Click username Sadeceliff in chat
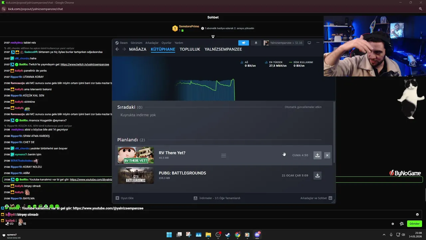The width and height of the screenshot is (426, 240). point(31,52)
